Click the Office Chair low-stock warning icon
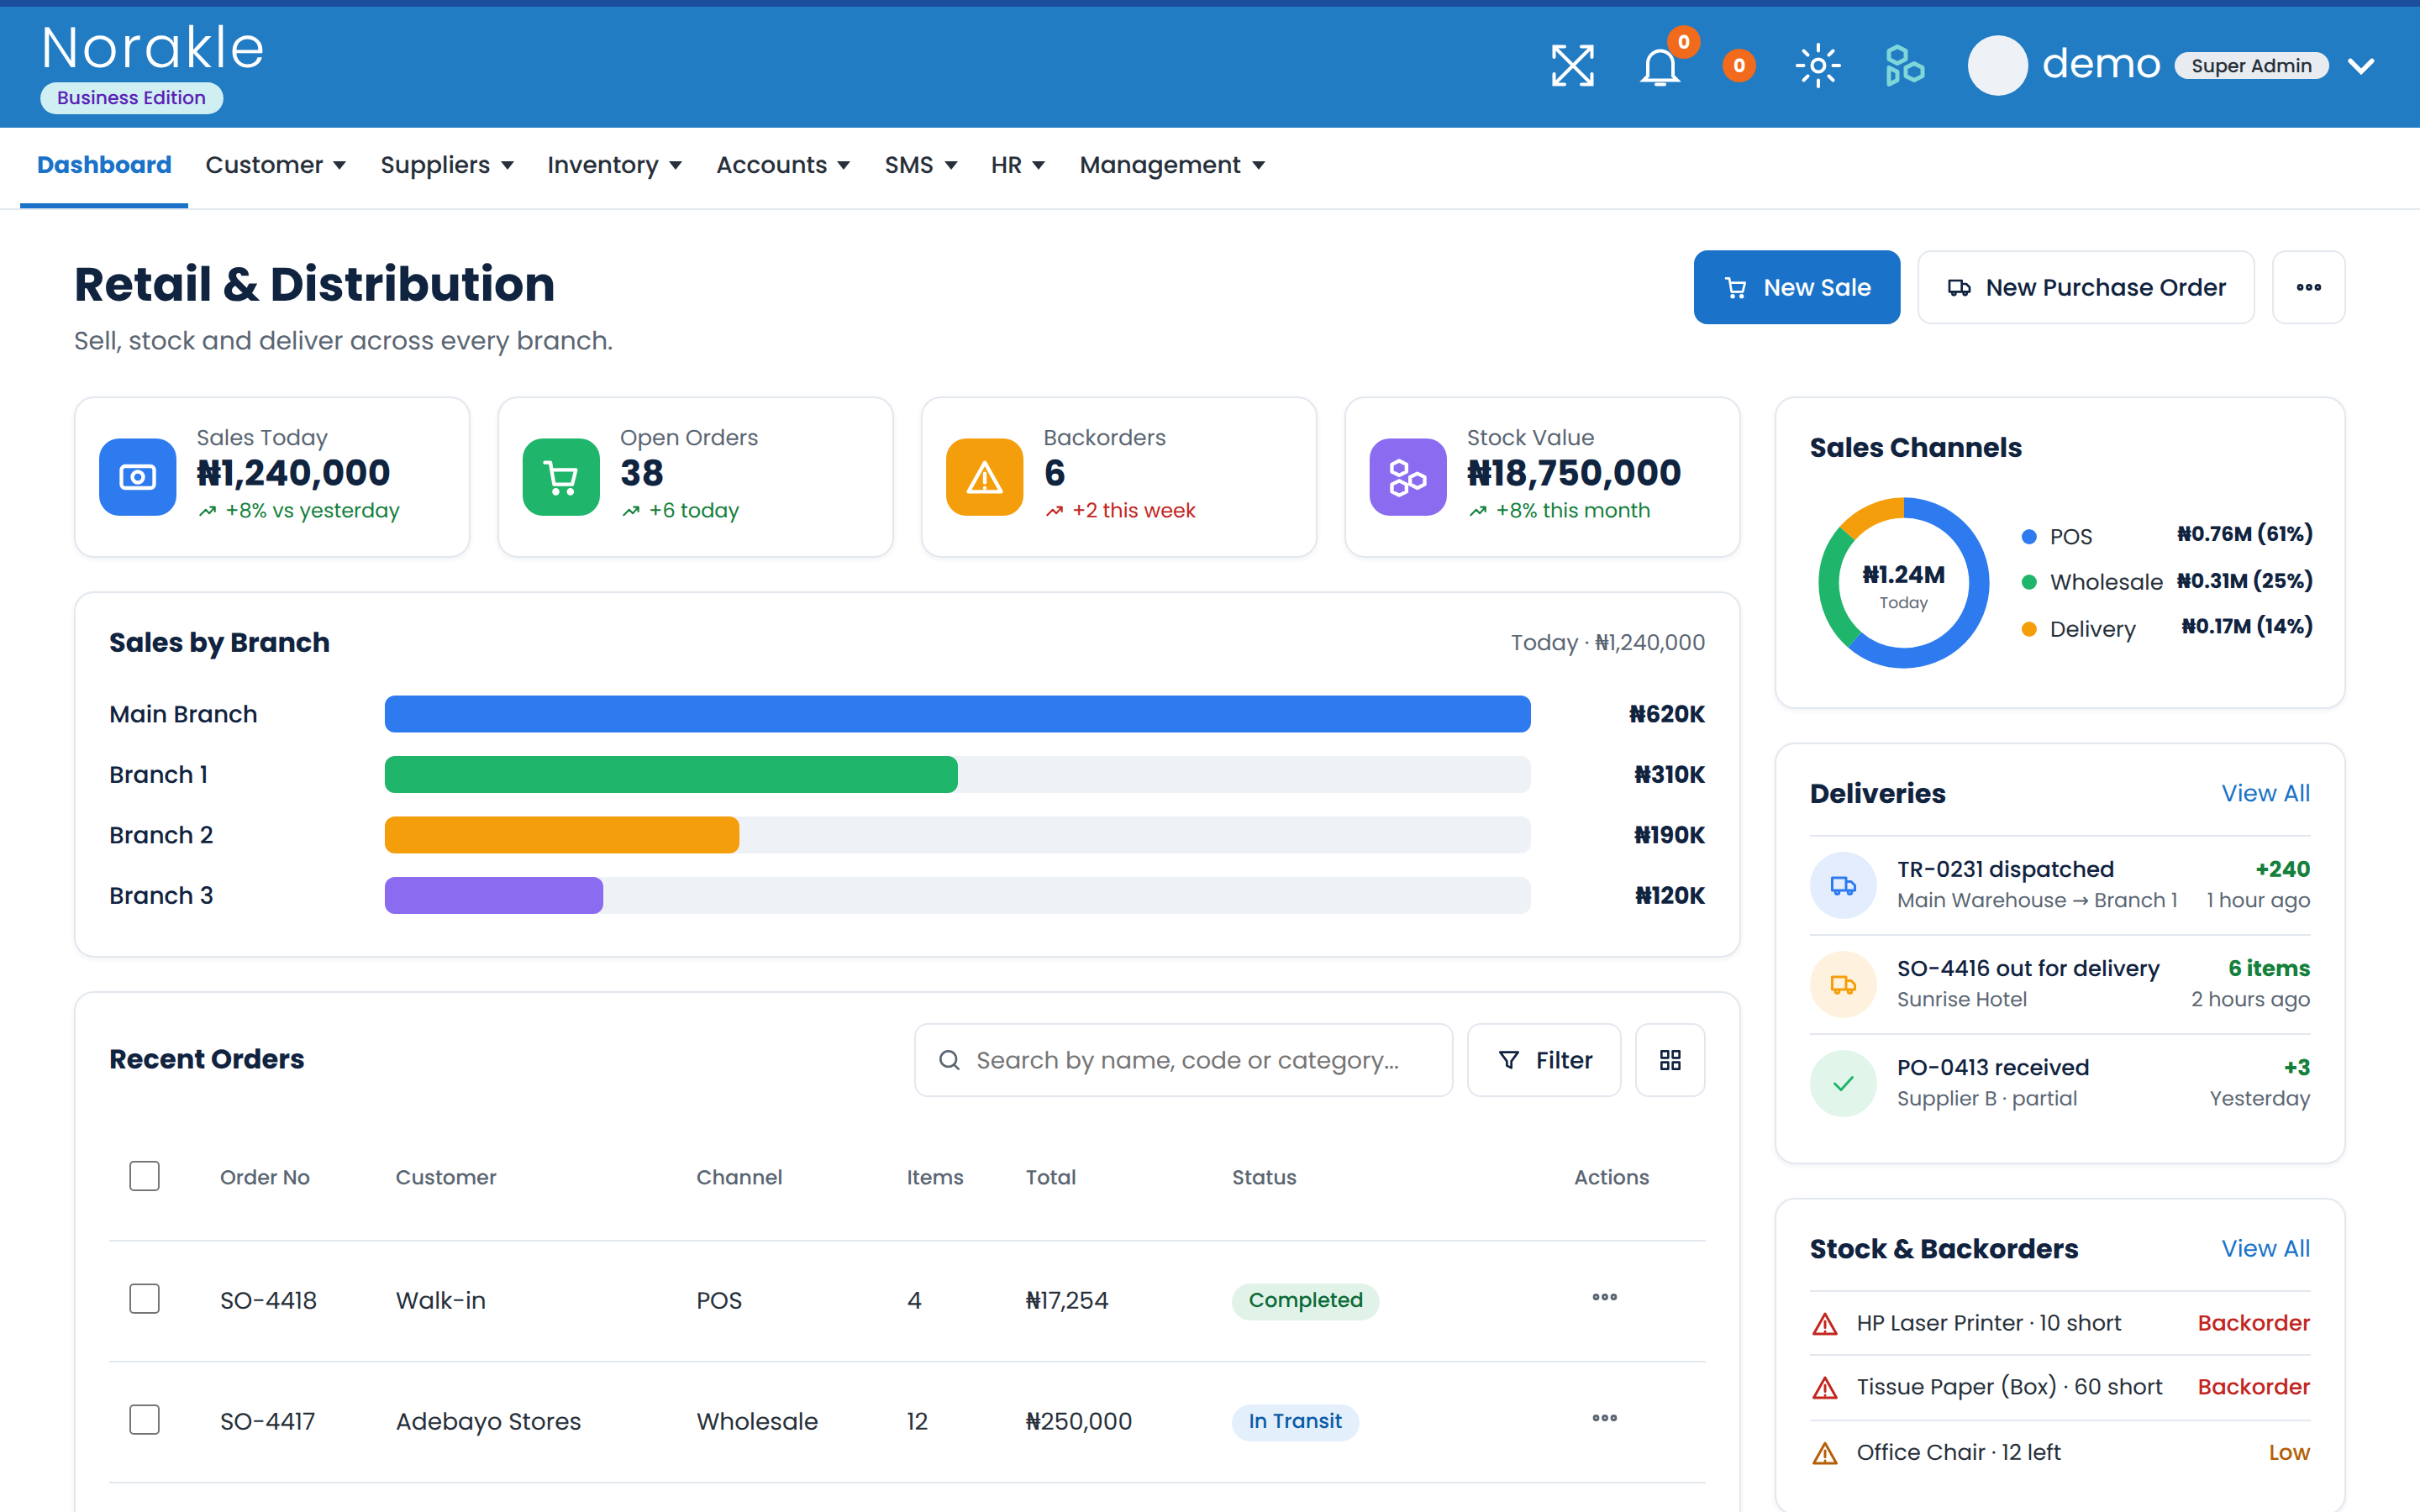Screen dimensions: 2420x1512 coord(1825,1453)
